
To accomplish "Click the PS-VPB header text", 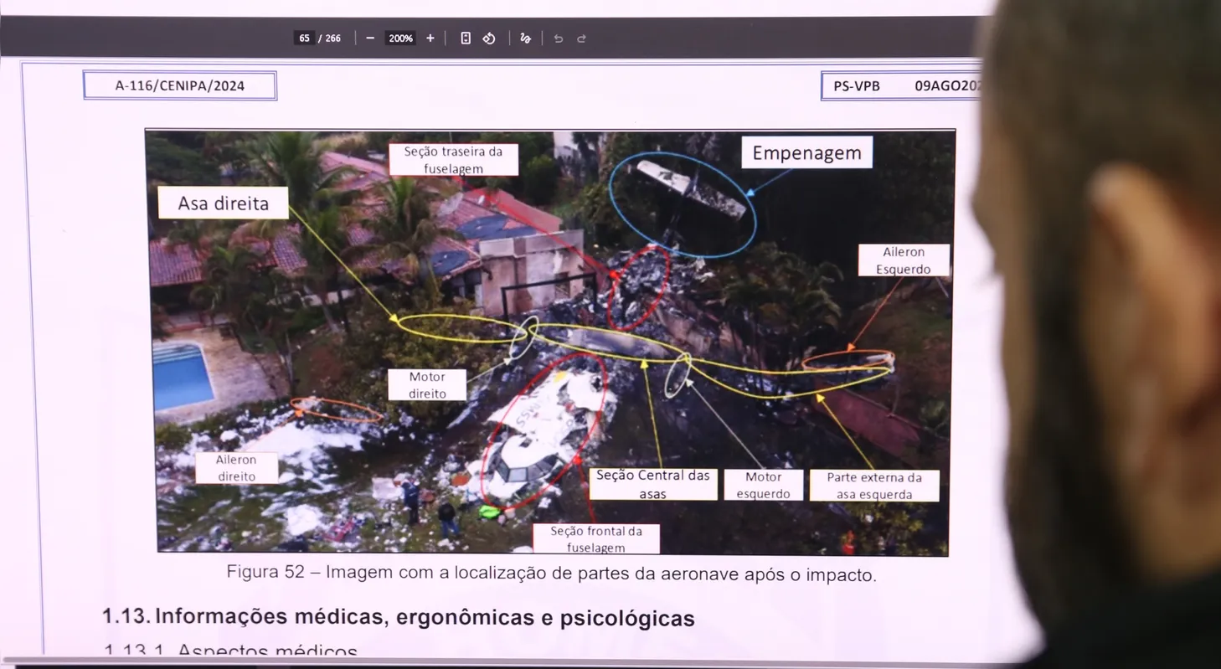I will click(857, 86).
